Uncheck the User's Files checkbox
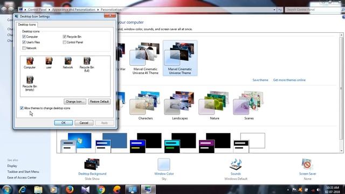 coord(24,42)
